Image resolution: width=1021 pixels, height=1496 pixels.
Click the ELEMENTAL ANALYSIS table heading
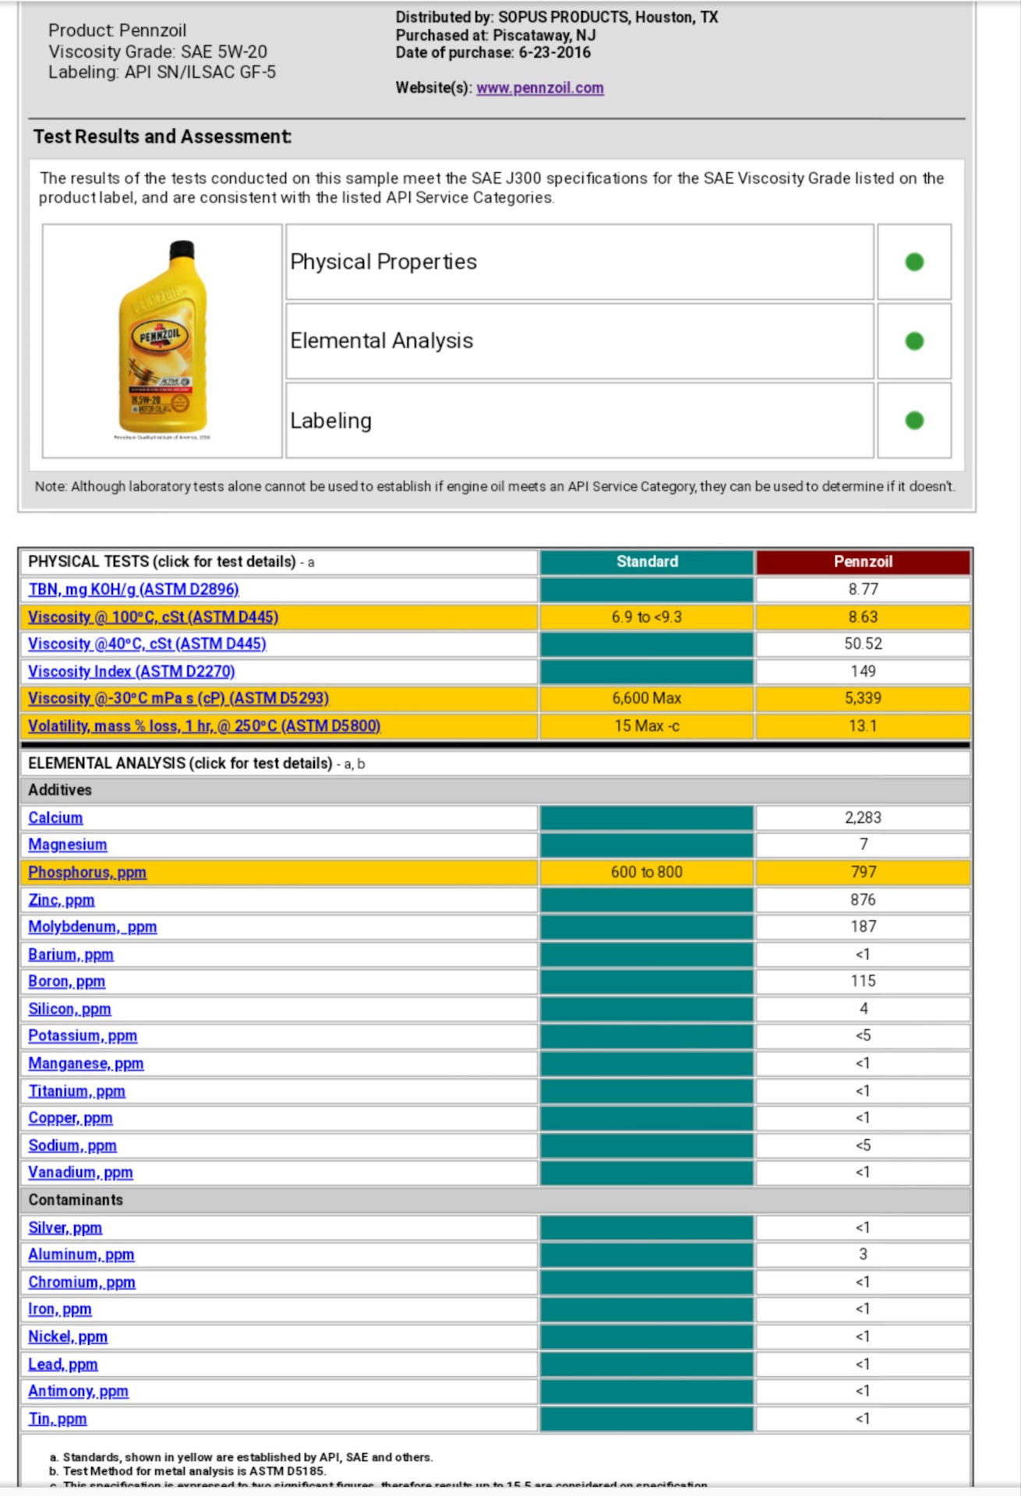coord(196,764)
